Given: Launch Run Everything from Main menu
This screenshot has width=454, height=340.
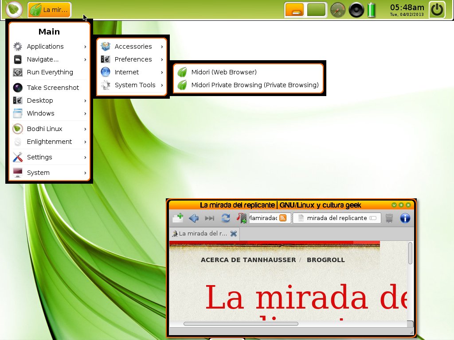Looking at the screenshot, I should [50, 72].
